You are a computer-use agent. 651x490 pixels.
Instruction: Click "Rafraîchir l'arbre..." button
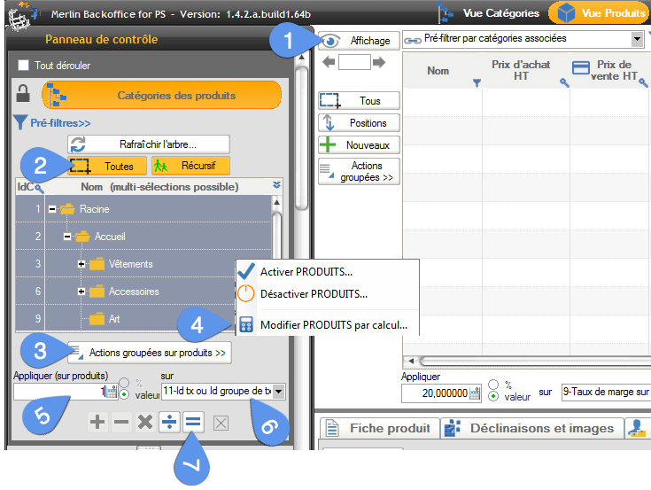pos(148,144)
